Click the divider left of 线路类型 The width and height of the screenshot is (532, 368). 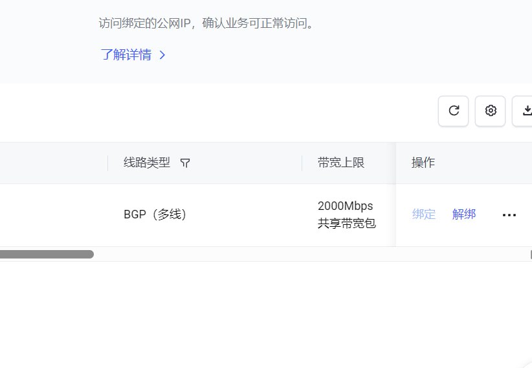[x=108, y=163]
